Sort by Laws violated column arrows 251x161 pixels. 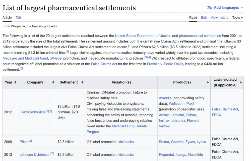coord(241,82)
